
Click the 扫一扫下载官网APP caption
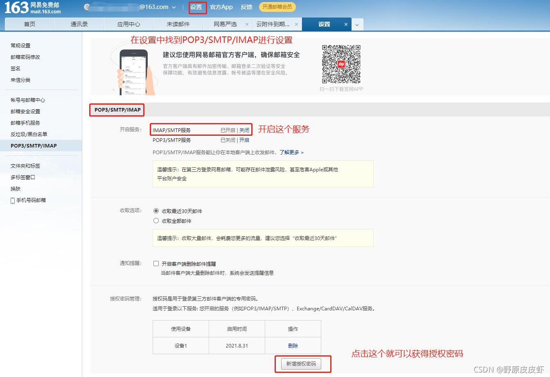(341, 89)
